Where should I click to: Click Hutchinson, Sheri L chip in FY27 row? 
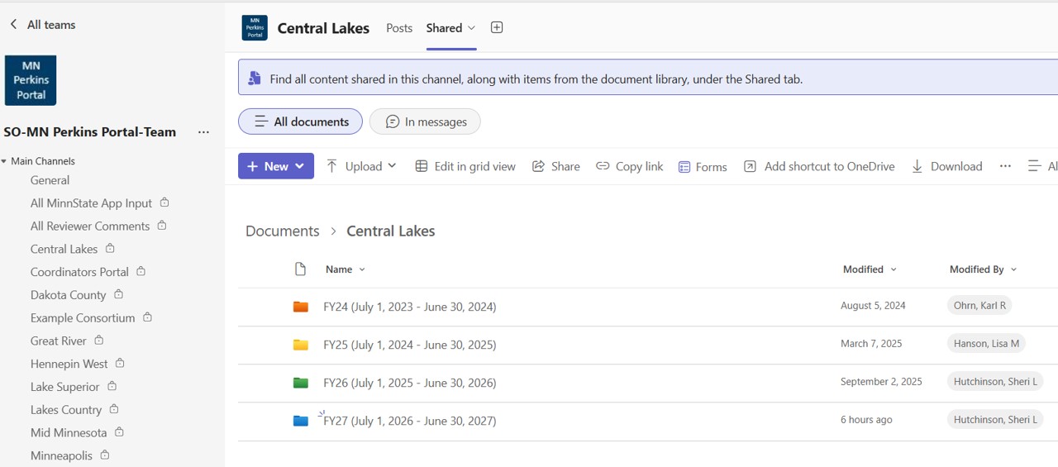pyautogui.click(x=995, y=420)
